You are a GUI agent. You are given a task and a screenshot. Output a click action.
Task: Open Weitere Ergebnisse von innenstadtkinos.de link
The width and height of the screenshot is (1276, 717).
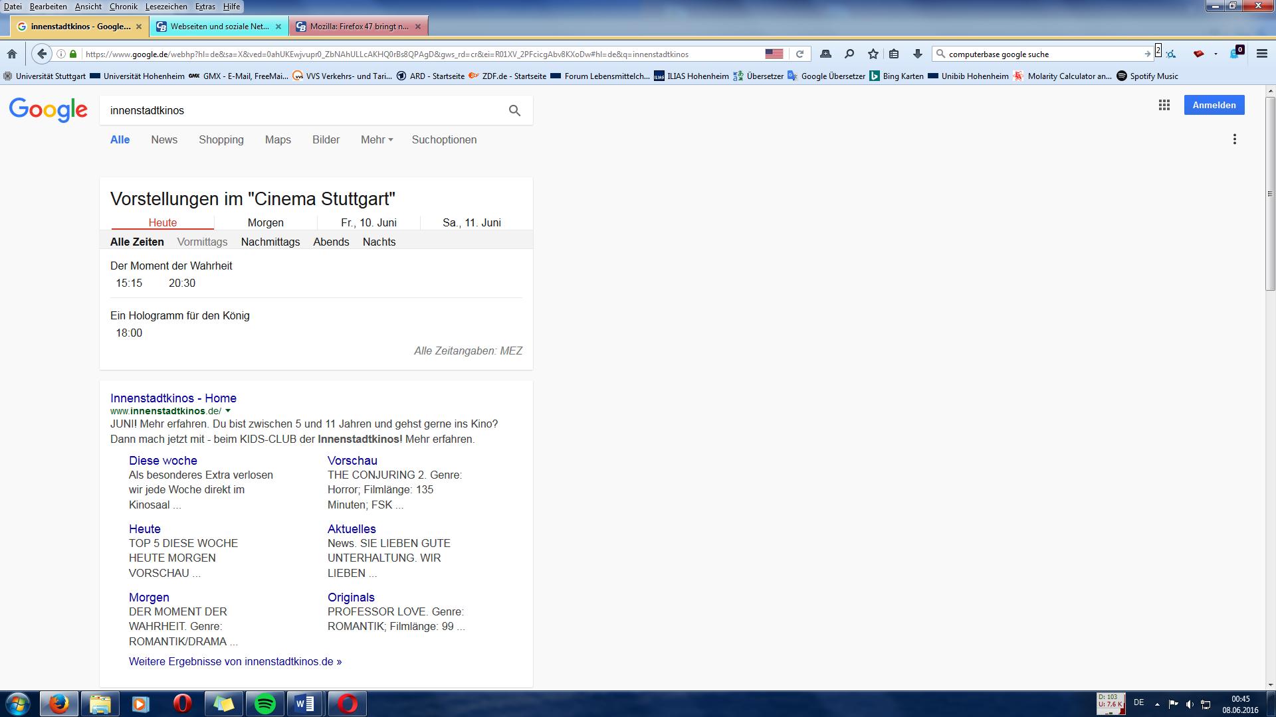coord(235,661)
